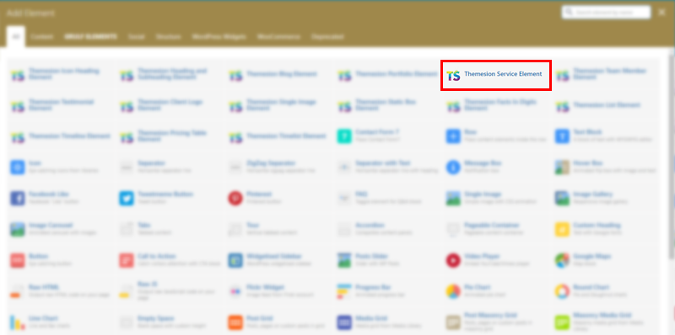The height and width of the screenshot is (335, 675).
Task: Pick the Google Maps element
Action: (605, 260)
